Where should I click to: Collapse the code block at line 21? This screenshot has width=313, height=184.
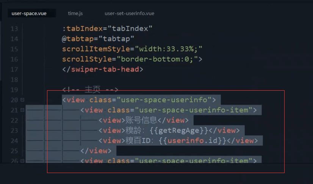[22, 110]
